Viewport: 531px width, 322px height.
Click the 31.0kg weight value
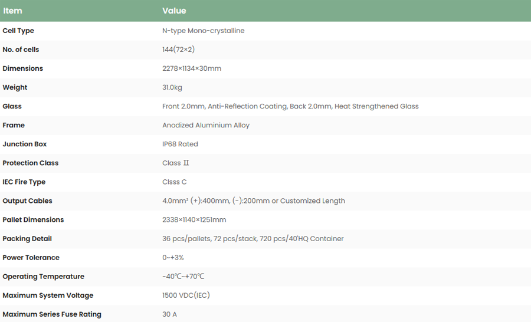[x=172, y=87]
